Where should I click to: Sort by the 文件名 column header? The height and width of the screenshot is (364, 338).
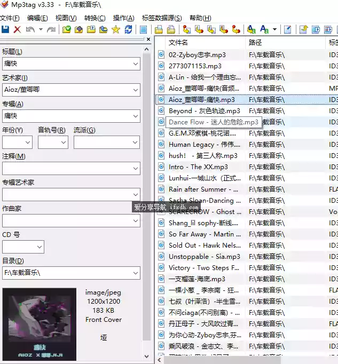[x=206, y=43]
